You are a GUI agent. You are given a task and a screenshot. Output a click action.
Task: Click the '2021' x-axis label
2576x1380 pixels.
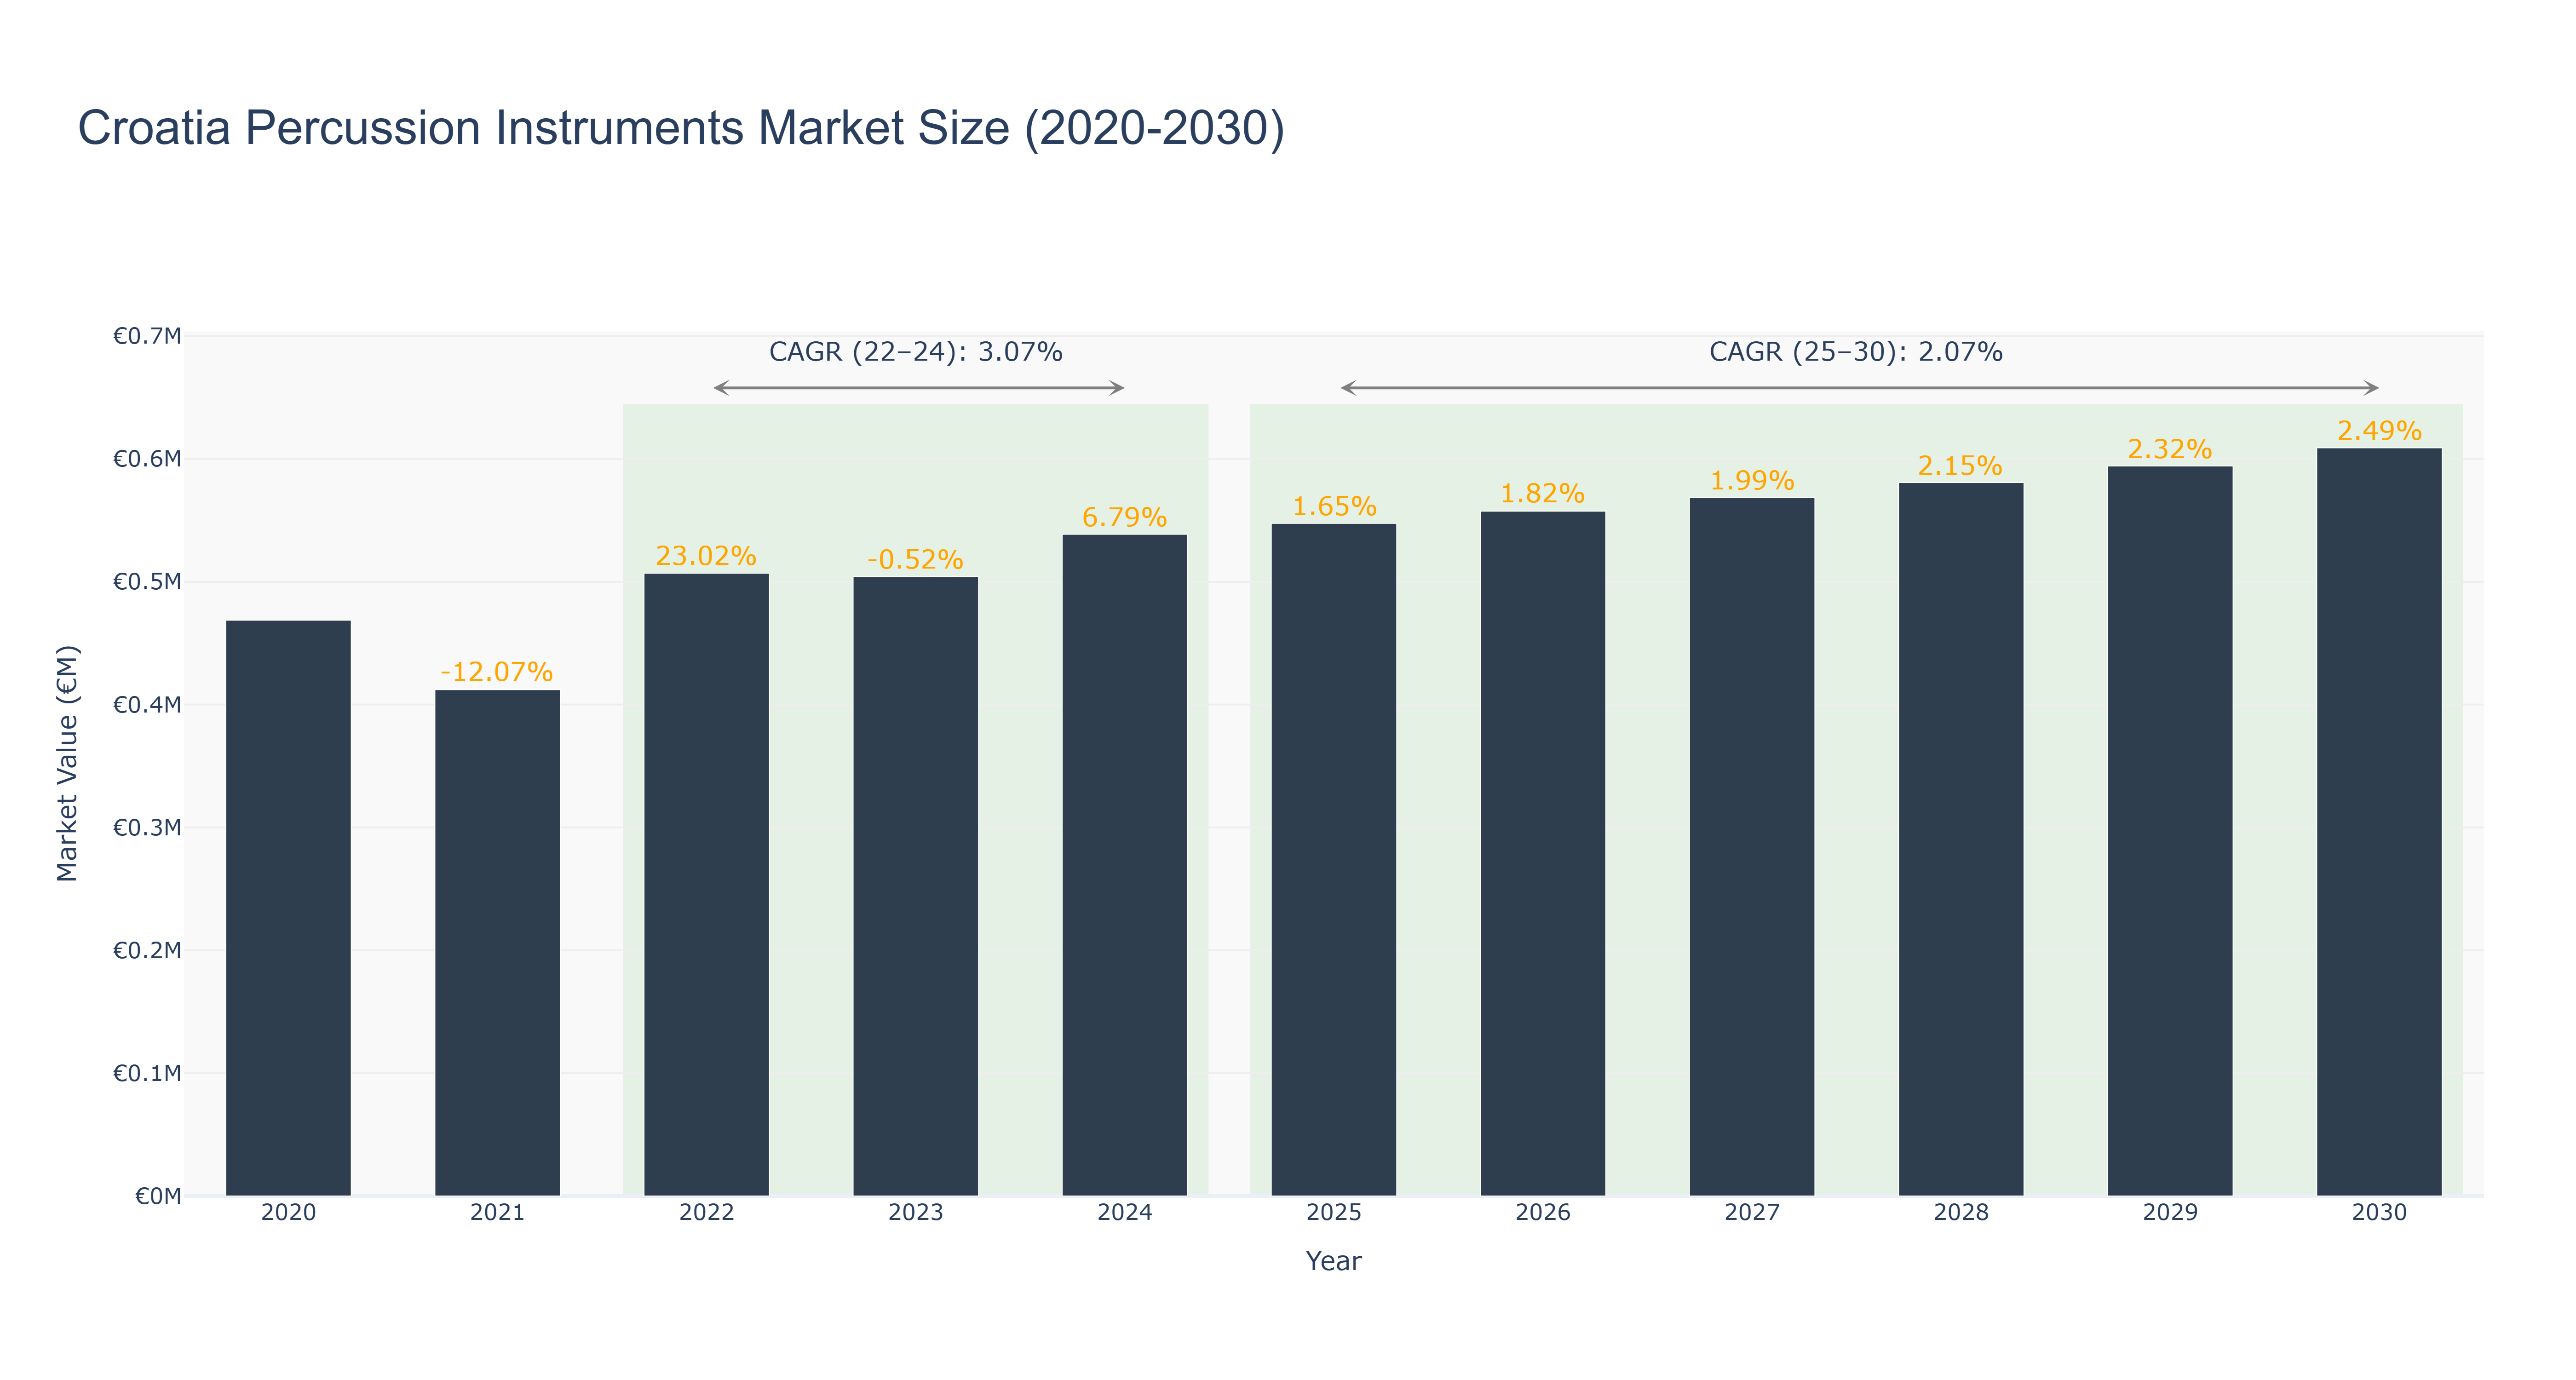(497, 1213)
